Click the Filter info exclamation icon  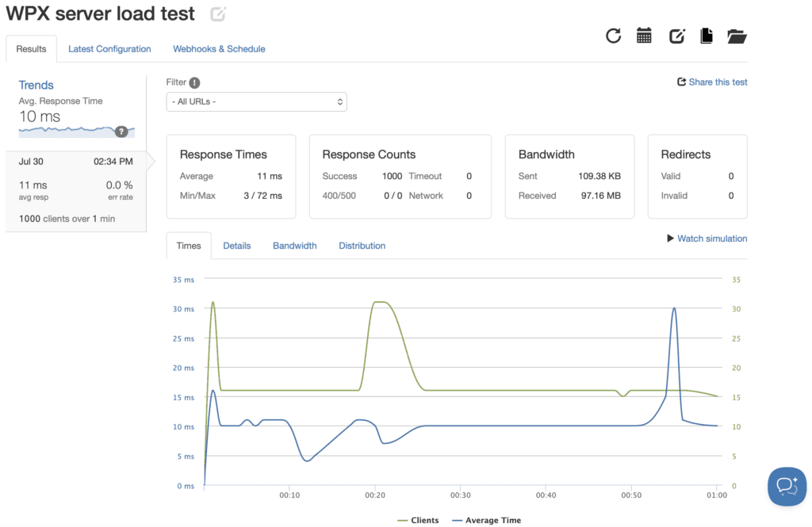[x=194, y=83]
